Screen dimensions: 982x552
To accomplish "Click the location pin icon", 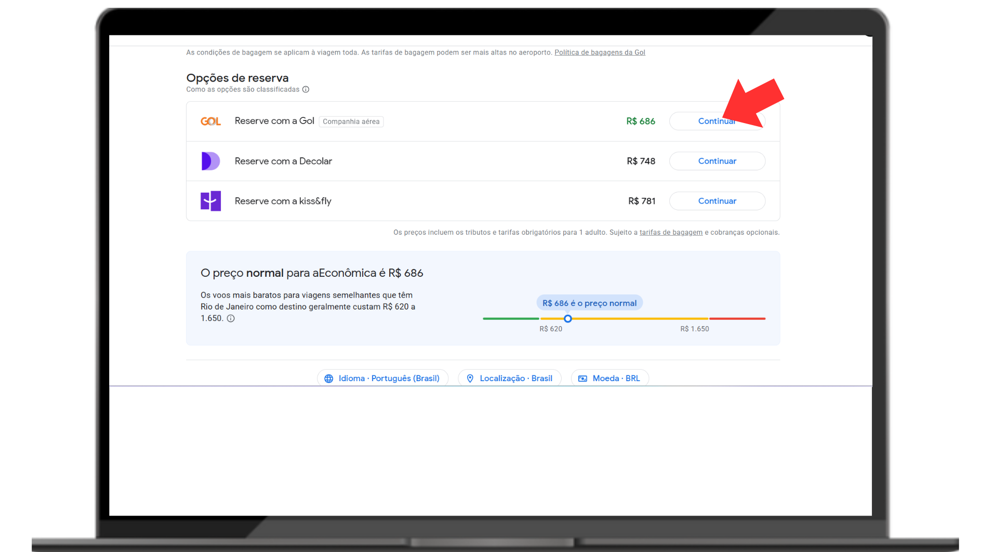I will pyautogui.click(x=470, y=379).
